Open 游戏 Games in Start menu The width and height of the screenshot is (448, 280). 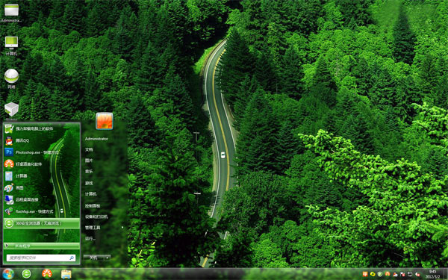[89, 183]
